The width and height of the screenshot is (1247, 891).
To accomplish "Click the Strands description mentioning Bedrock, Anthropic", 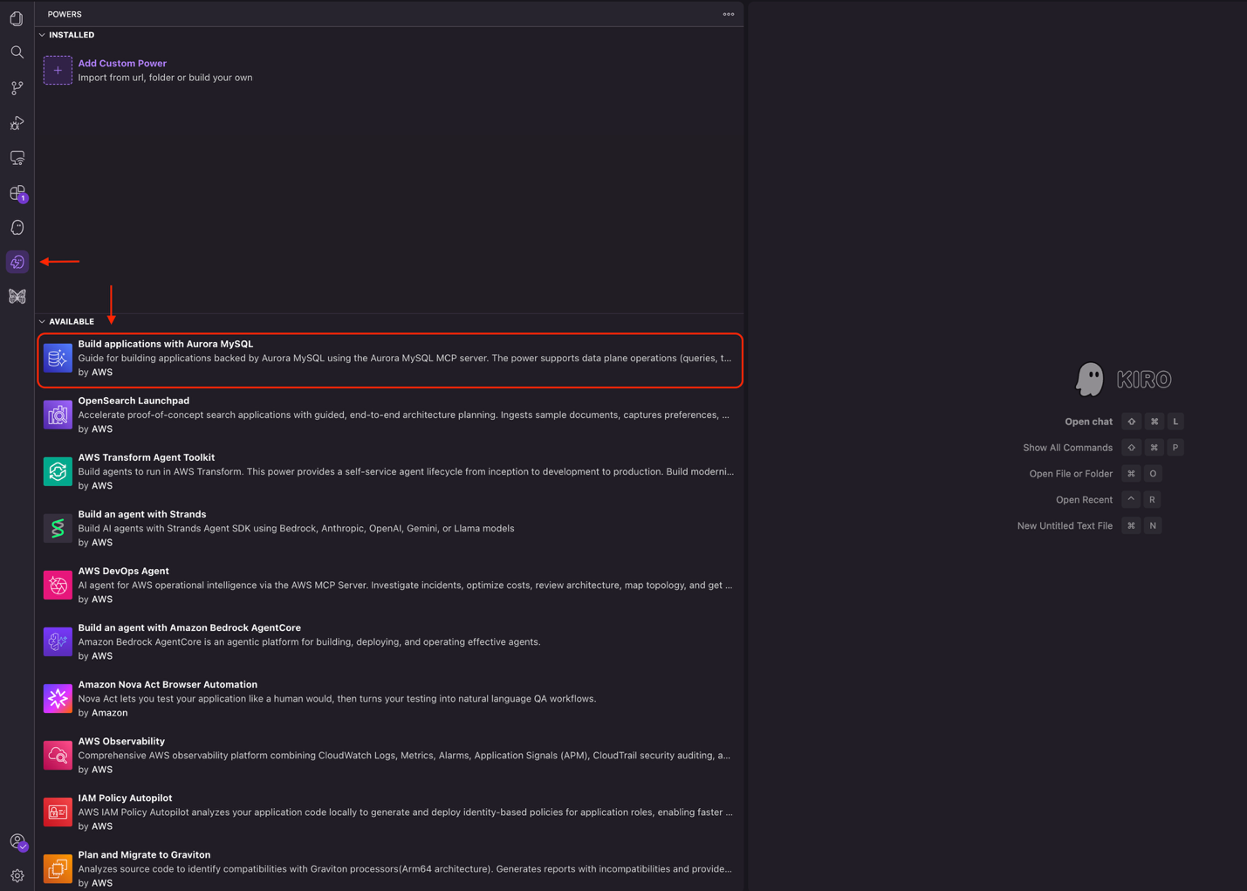I will pyautogui.click(x=296, y=528).
